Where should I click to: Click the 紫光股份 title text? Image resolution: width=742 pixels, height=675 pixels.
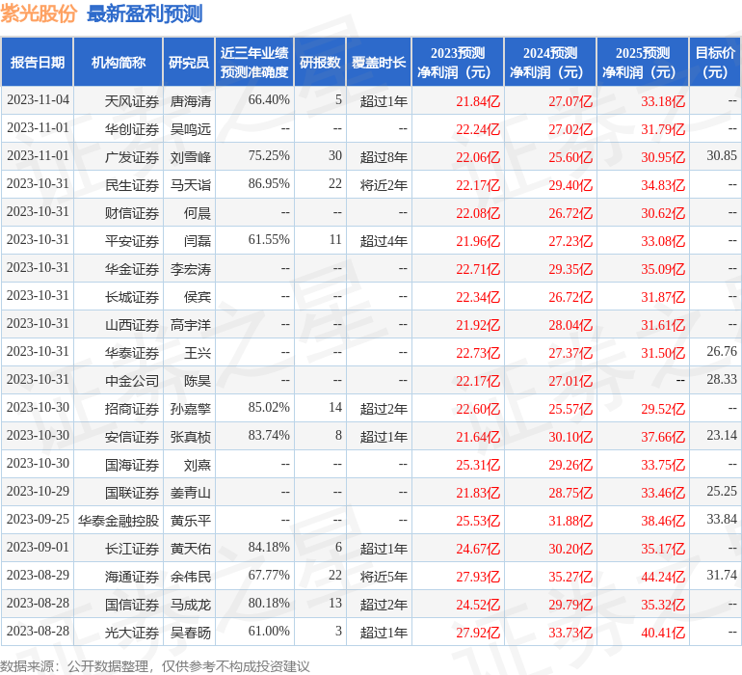coord(39,13)
